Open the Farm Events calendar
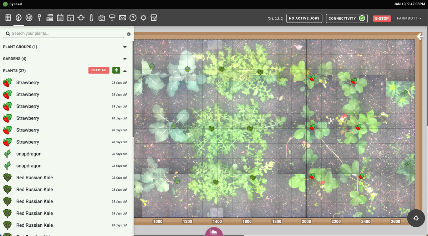Screen dimensions: 428x236 70,17
